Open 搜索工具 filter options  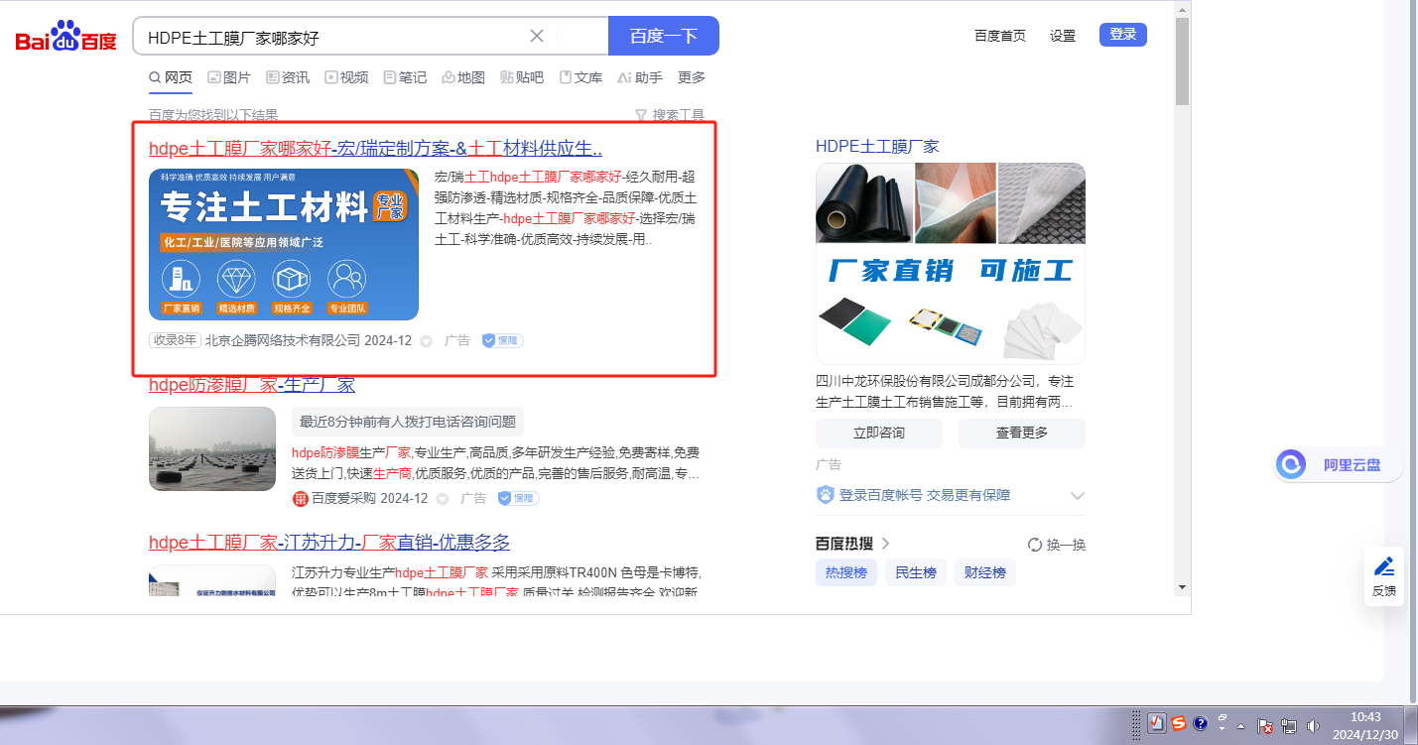[x=670, y=115]
